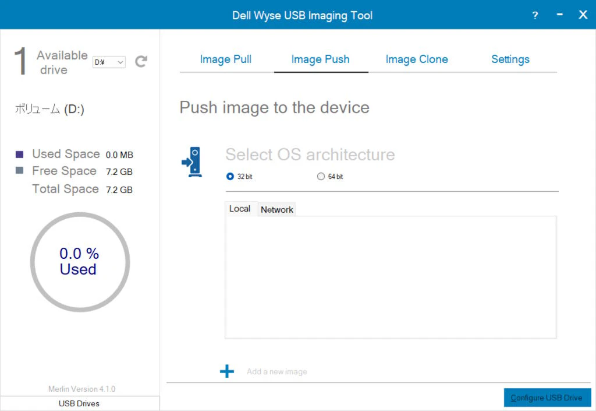Close the Dell Wyse USB Imaging Tool
The image size is (596, 411).
[x=583, y=15]
